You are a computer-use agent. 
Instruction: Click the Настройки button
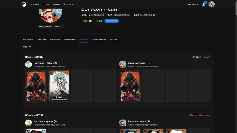(x=112, y=21)
